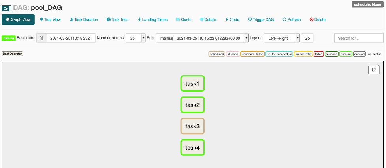View the DAG Code
Screen dimensions: 386x168
tap(232, 20)
